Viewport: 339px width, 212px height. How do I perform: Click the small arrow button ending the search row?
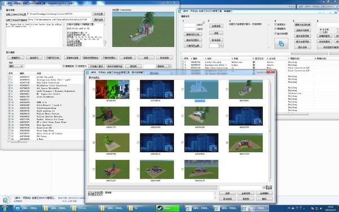170,66
